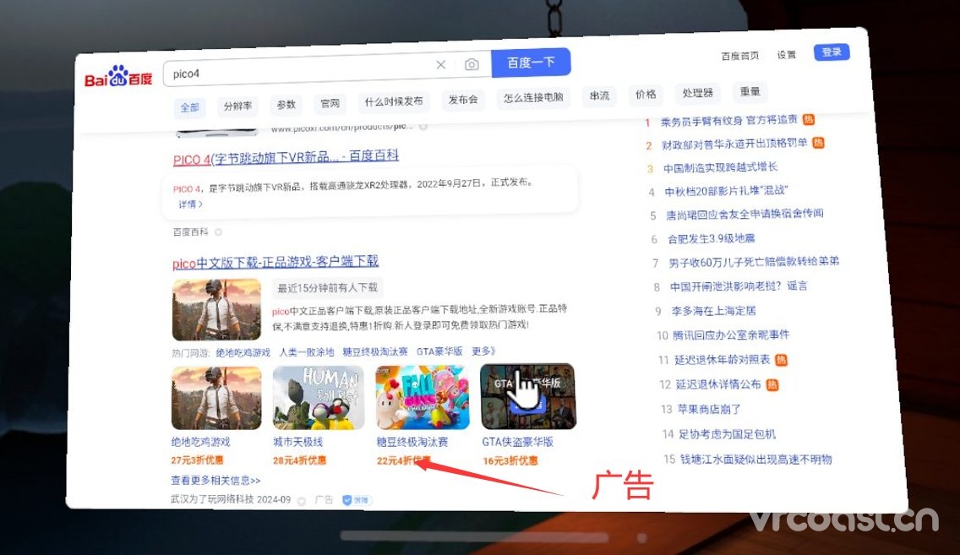
Task: Open GTA侠盗豪华版 card title
Action: (518, 442)
